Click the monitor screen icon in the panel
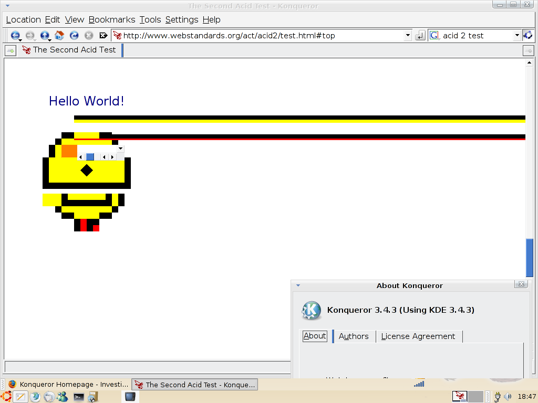 tap(130, 397)
